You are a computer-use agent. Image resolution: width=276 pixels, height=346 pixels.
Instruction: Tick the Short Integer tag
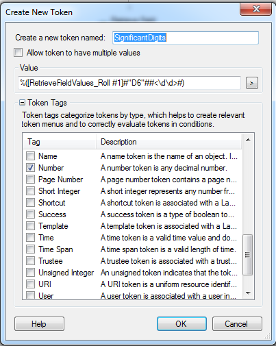click(30, 191)
